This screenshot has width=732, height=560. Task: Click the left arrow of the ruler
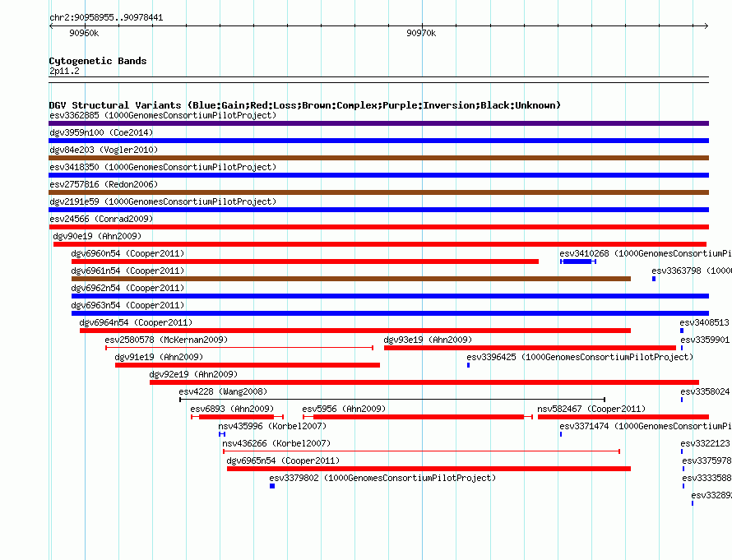[51, 25]
